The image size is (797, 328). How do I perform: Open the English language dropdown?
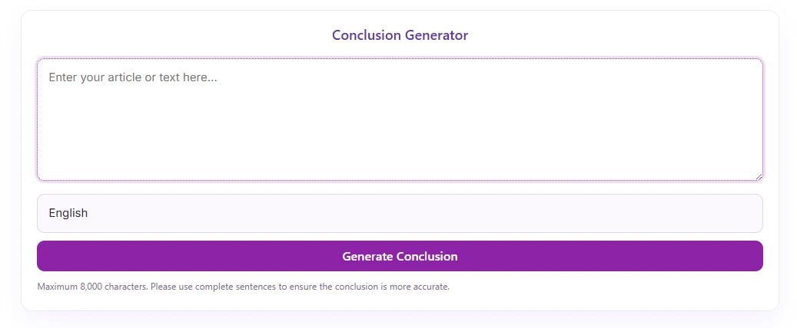[400, 213]
